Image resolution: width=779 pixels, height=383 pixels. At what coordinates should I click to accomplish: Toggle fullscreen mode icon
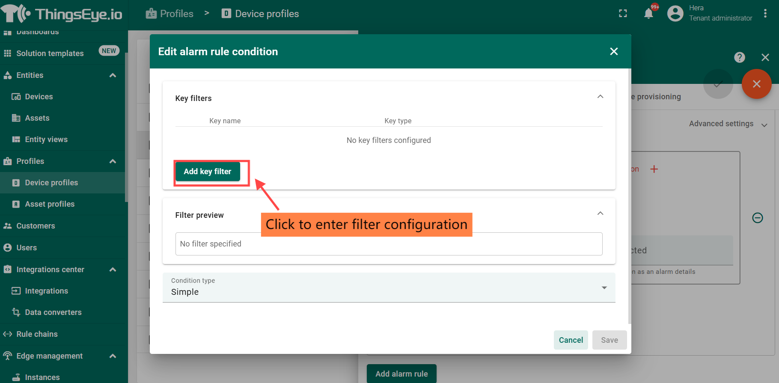pyautogui.click(x=623, y=14)
